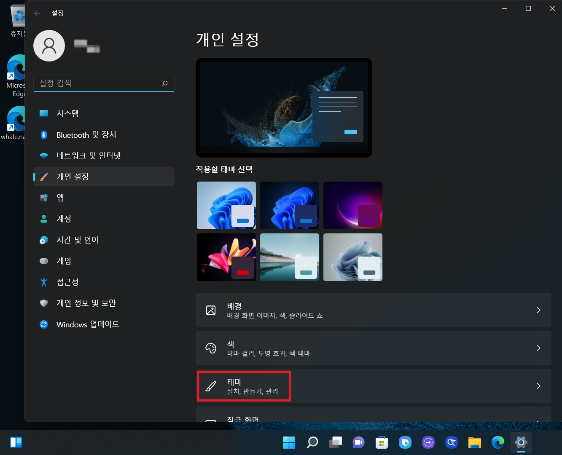Open the 색 color settings row
The height and width of the screenshot is (455, 562).
pos(374,348)
